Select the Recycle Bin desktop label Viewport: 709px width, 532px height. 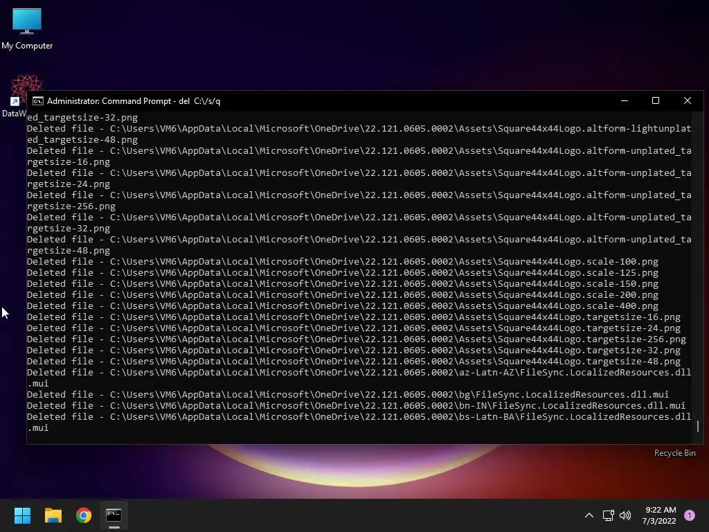tap(674, 453)
